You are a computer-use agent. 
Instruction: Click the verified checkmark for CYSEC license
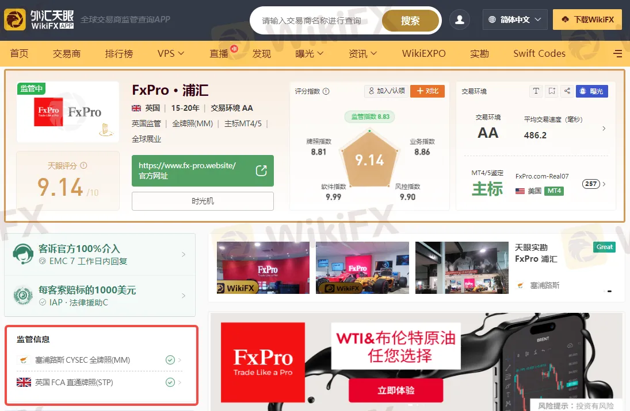[x=170, y=360]
